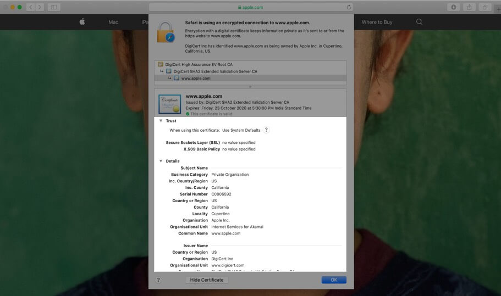The image size is (501, 296).
Task: Click the www.apple.com leaf certificate icon
Action: click(x=177, y=78)
